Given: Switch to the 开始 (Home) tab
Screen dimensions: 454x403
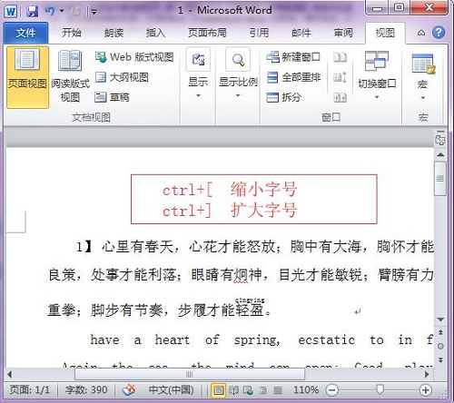Looking at the screenshot, I should [72, 33].
